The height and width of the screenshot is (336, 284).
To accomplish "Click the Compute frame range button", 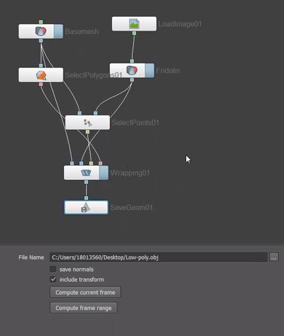I will click(x=83, y=308).
